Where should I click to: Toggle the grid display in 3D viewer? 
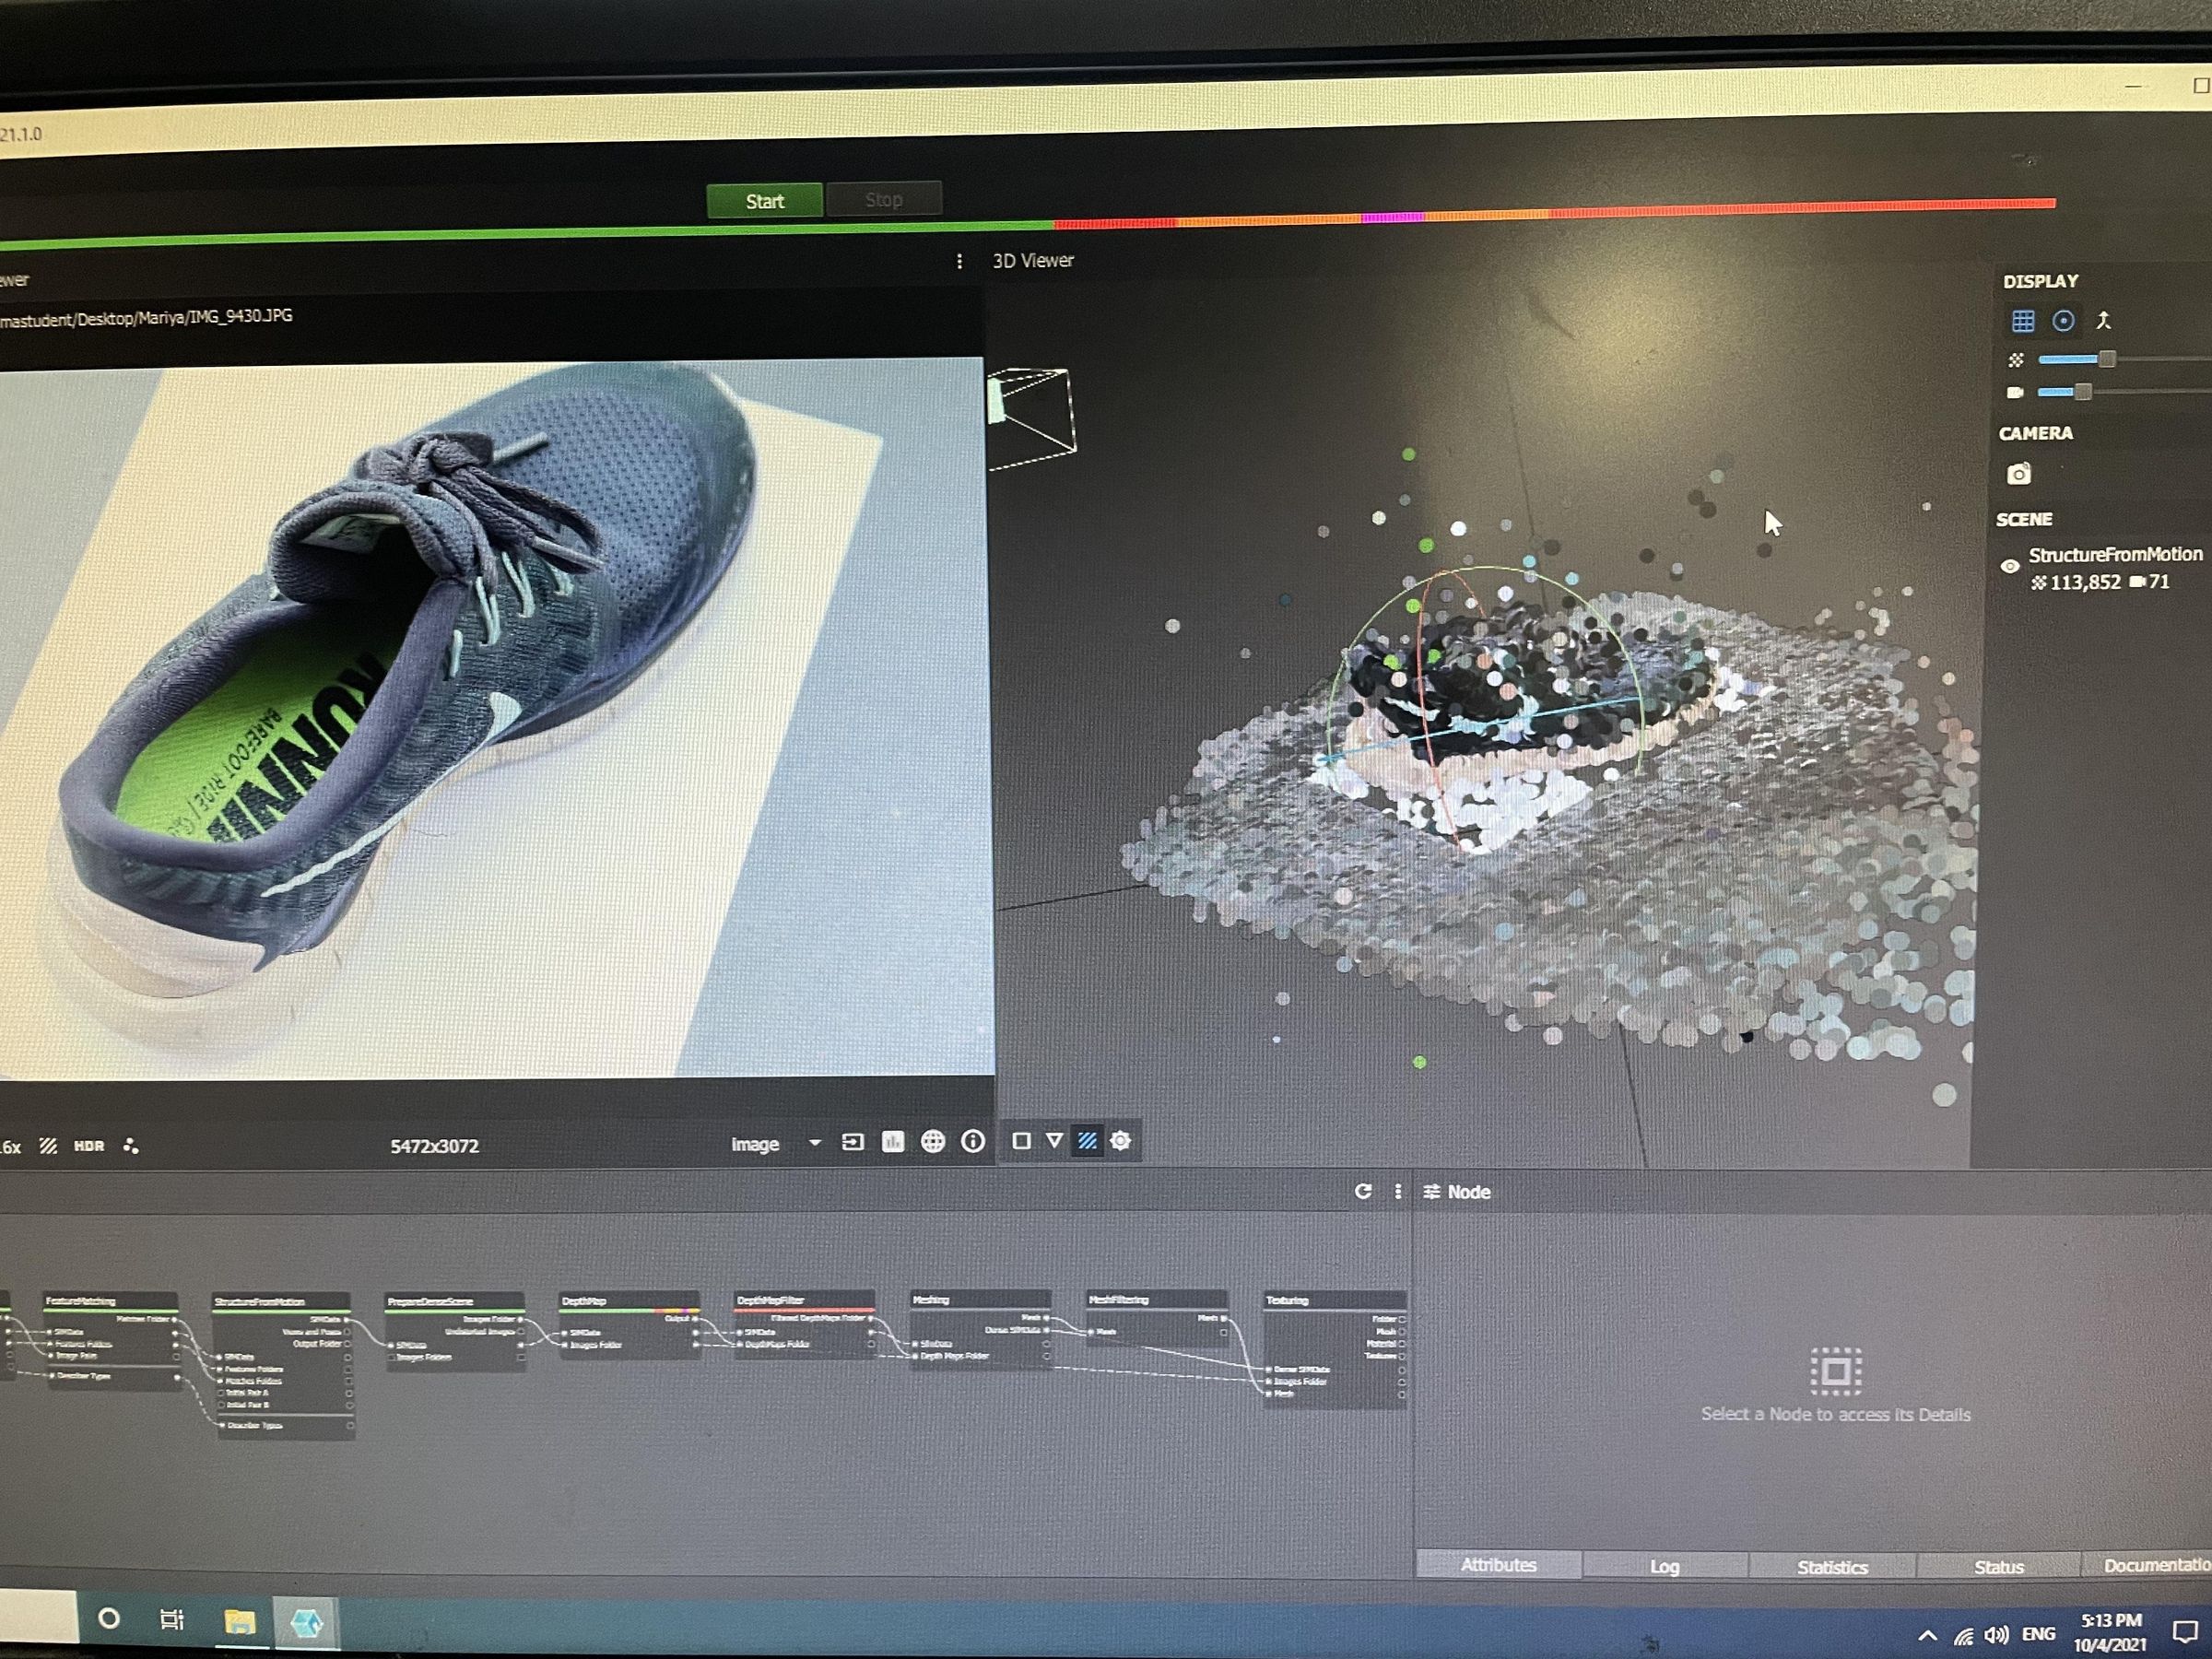(2023, 321)
